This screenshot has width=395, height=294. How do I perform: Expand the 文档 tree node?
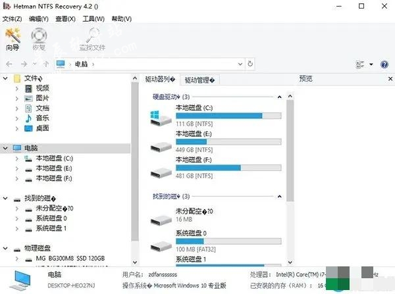(17, 109)
